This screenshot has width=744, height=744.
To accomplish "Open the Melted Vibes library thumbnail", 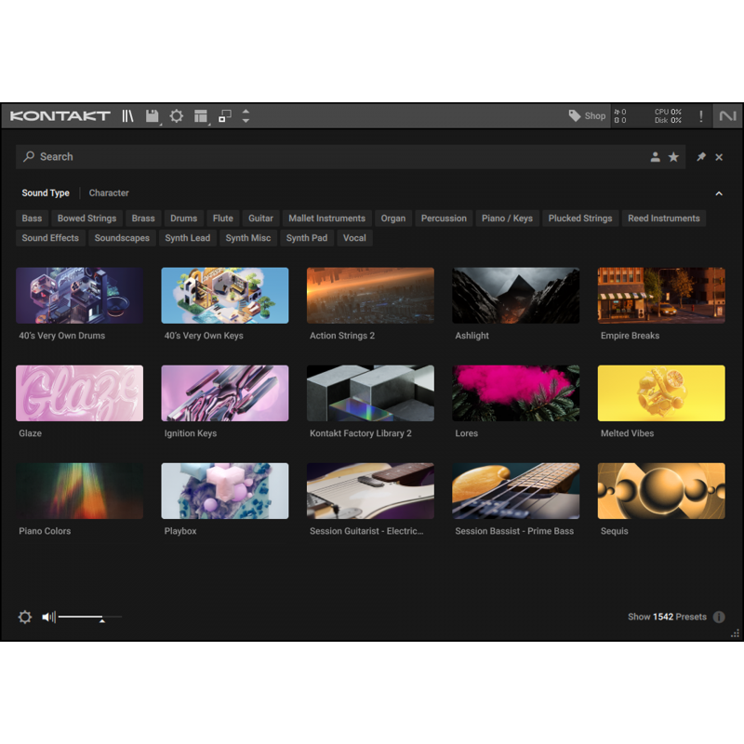I will (661, 393).
